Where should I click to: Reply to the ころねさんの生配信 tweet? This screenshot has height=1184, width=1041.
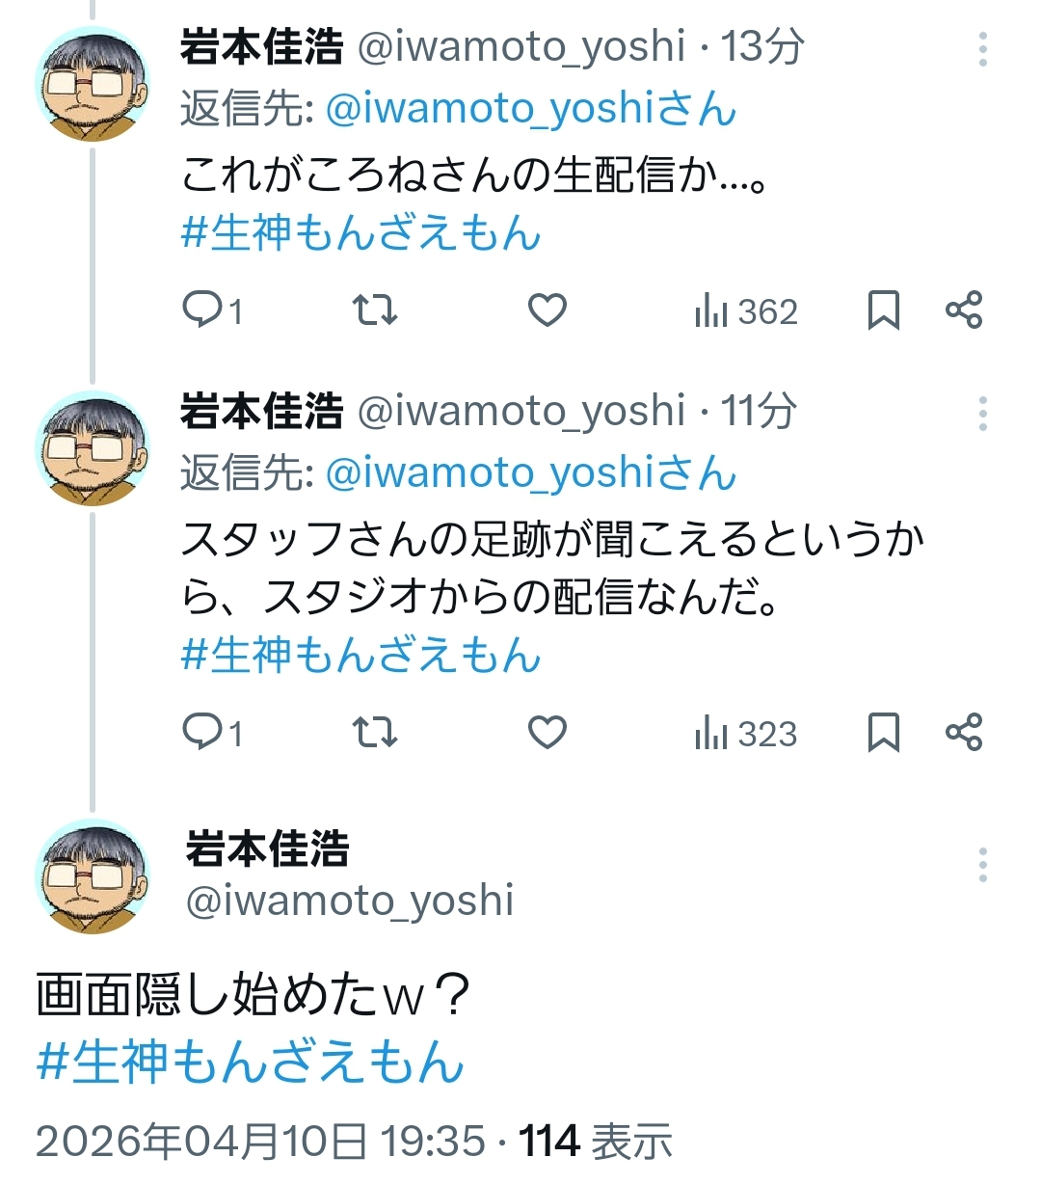point(202,310)
